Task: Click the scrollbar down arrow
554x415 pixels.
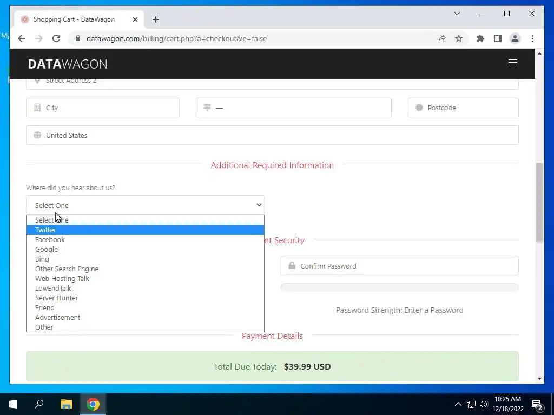Action: pyautogui.click(x=539, y=379)
